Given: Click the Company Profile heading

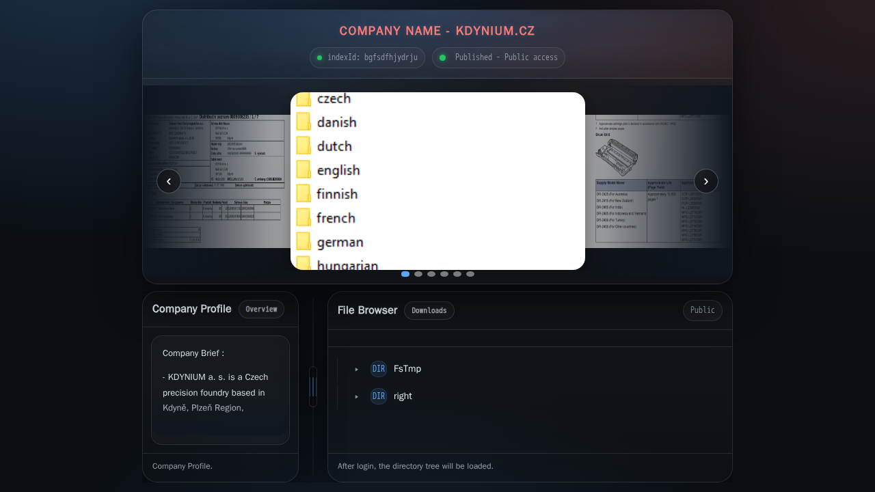Looking at the screenshot, I should tap(192, 309).
